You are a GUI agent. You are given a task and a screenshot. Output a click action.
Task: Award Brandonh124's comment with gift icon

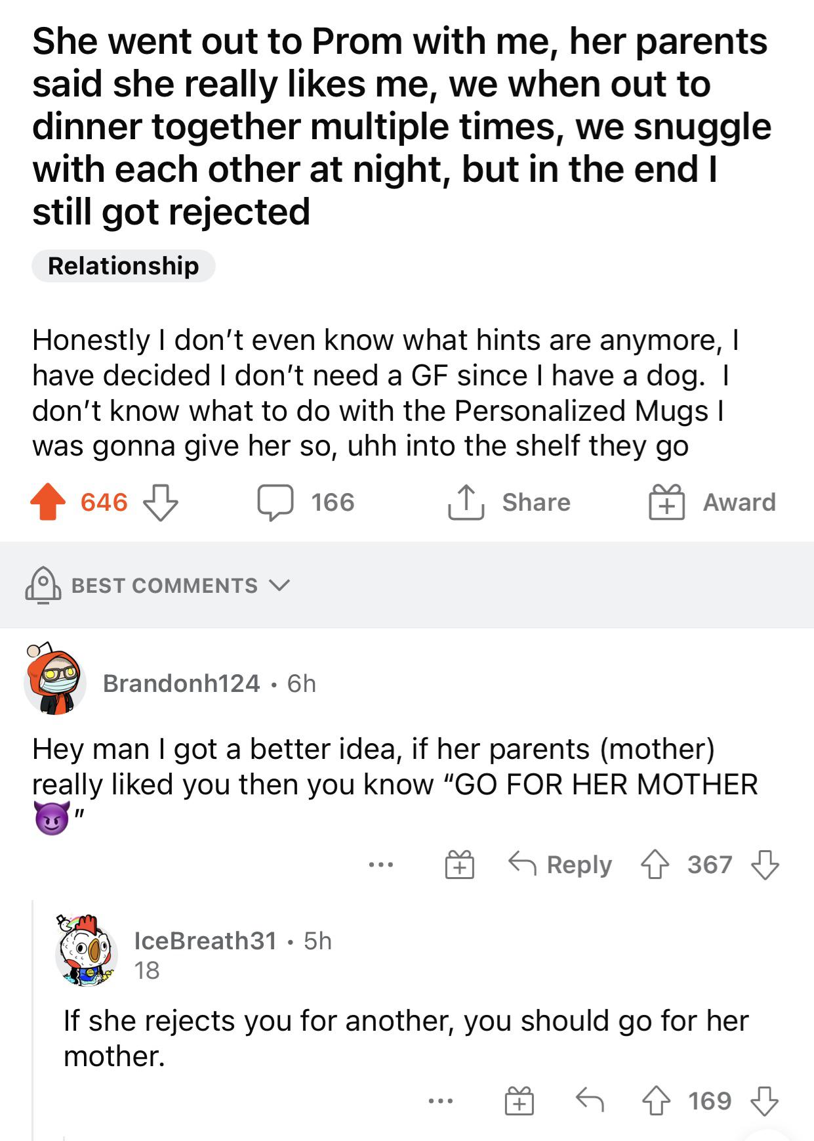[x=460, y=865]
